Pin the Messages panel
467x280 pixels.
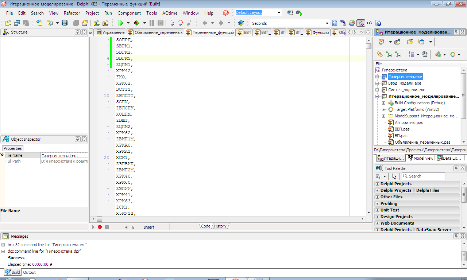click(x=456, y=236)
